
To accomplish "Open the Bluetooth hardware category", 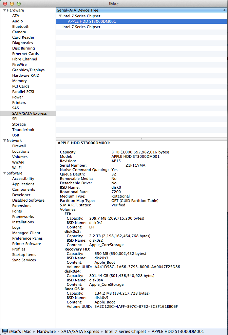I will [x=21, y=26].
